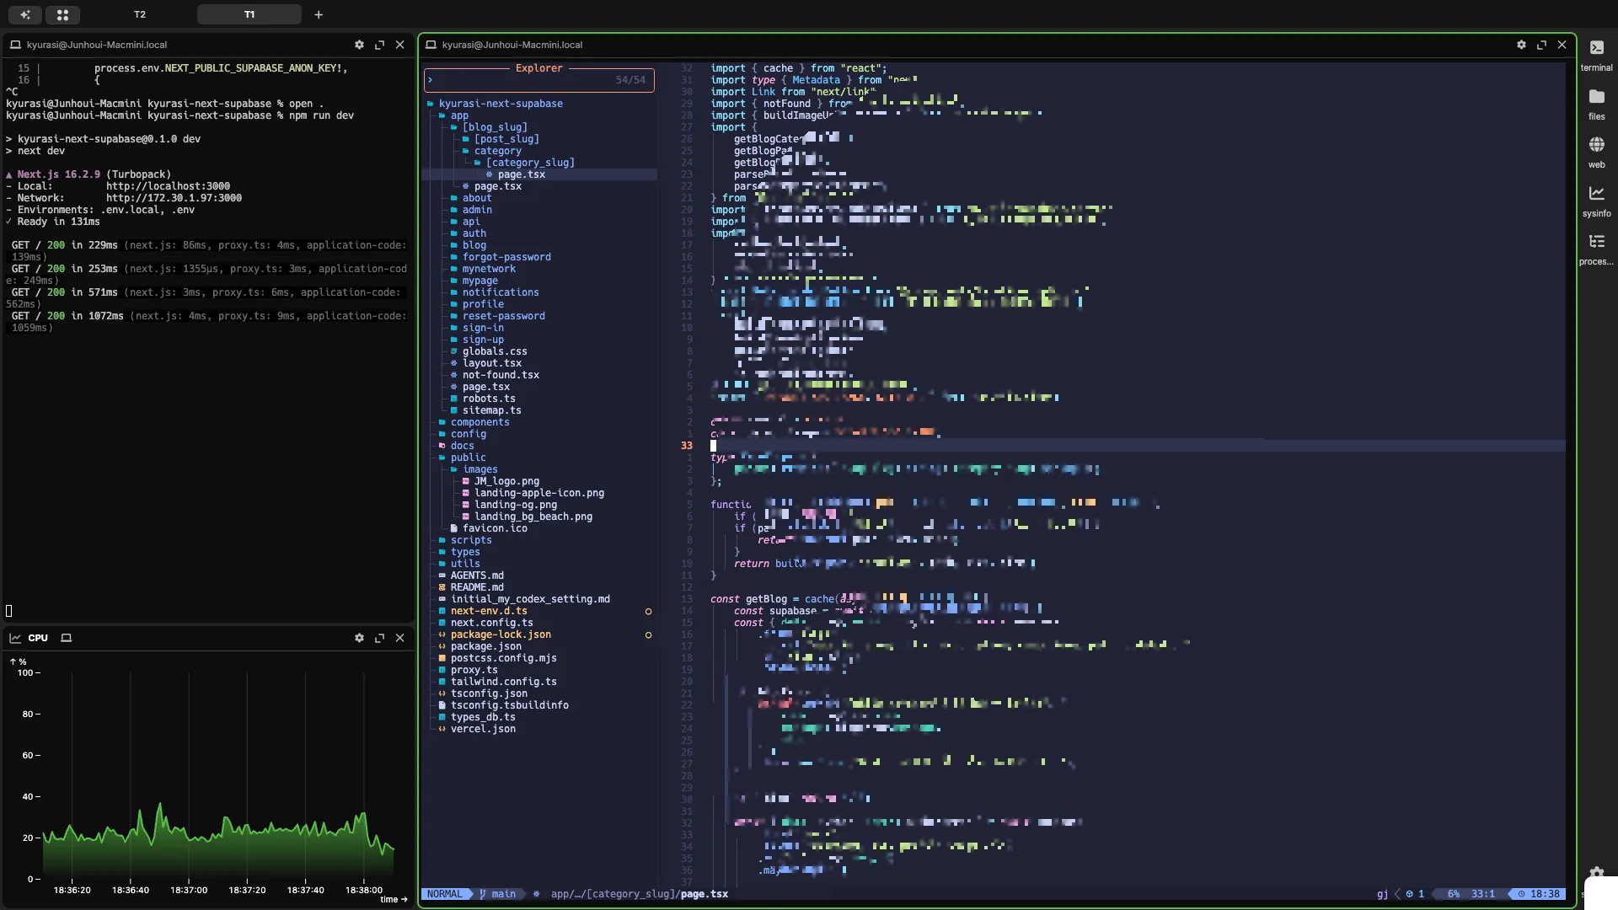Add a new tab with plus button
This screenshot has height=910, width=1618.
319,14
